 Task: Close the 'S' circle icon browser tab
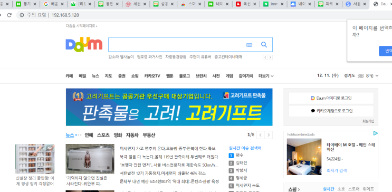click(x=365, y=4)
